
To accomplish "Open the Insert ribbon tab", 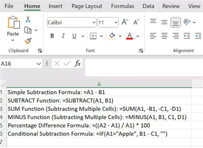I will [55, 6].
